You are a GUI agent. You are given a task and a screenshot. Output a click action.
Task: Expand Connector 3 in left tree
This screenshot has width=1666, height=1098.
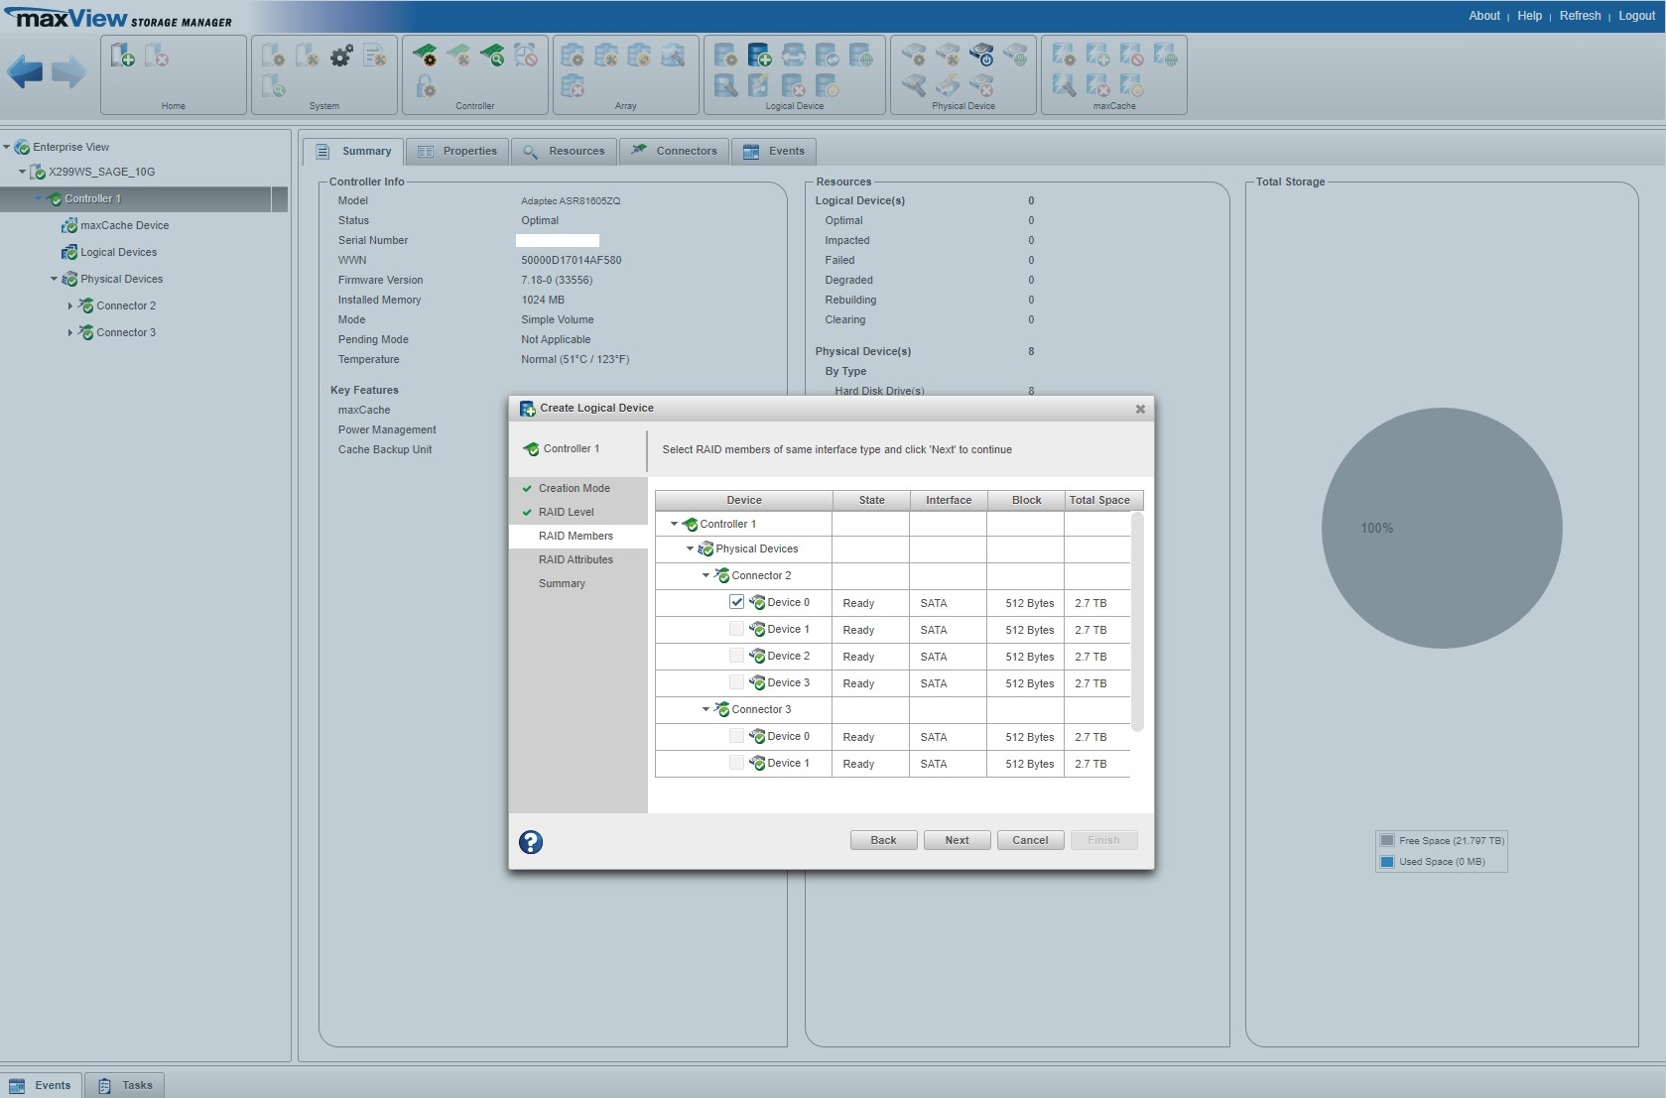pos(70,332)
